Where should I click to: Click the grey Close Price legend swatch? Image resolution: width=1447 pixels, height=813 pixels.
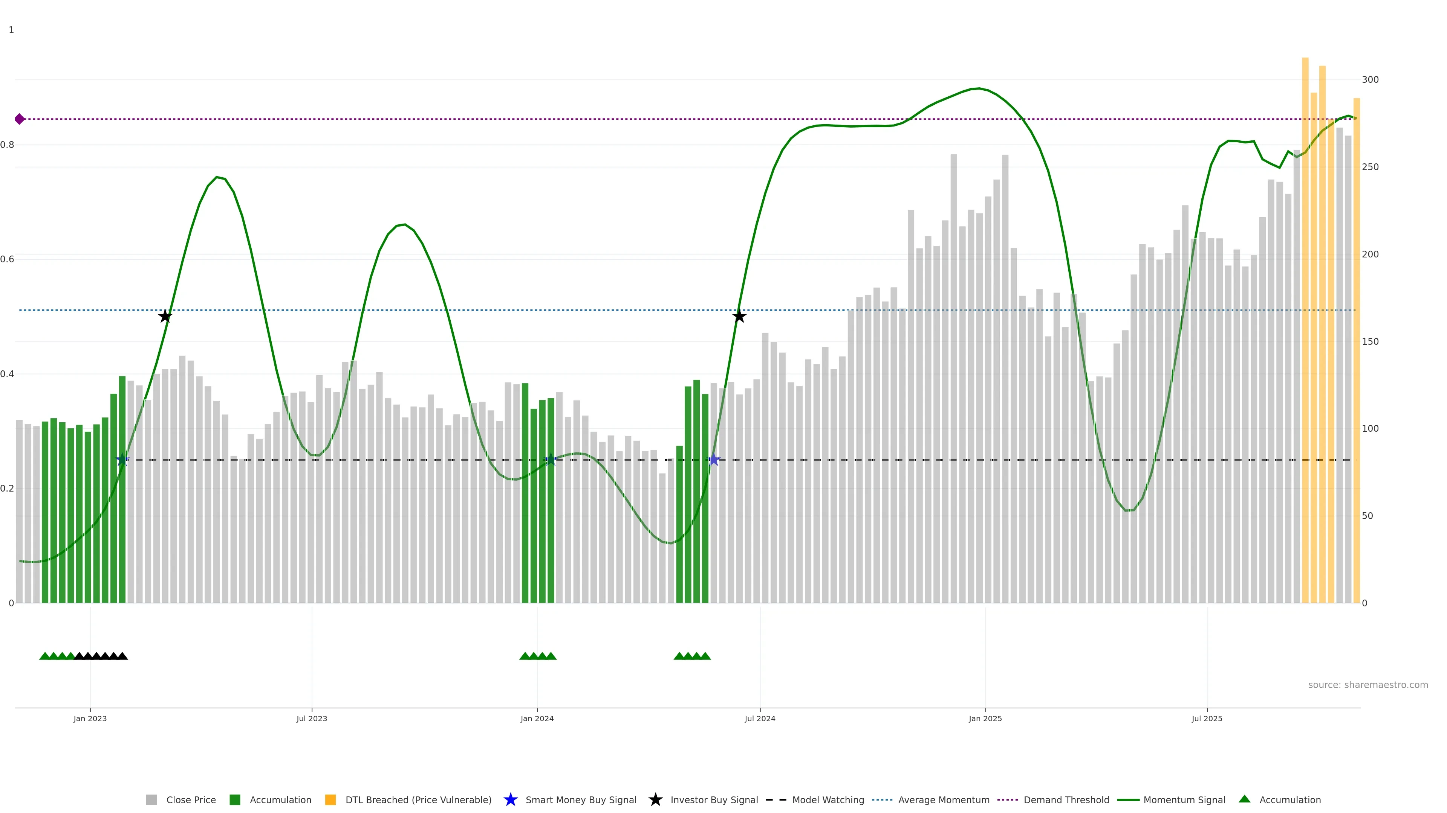[151, 800]
